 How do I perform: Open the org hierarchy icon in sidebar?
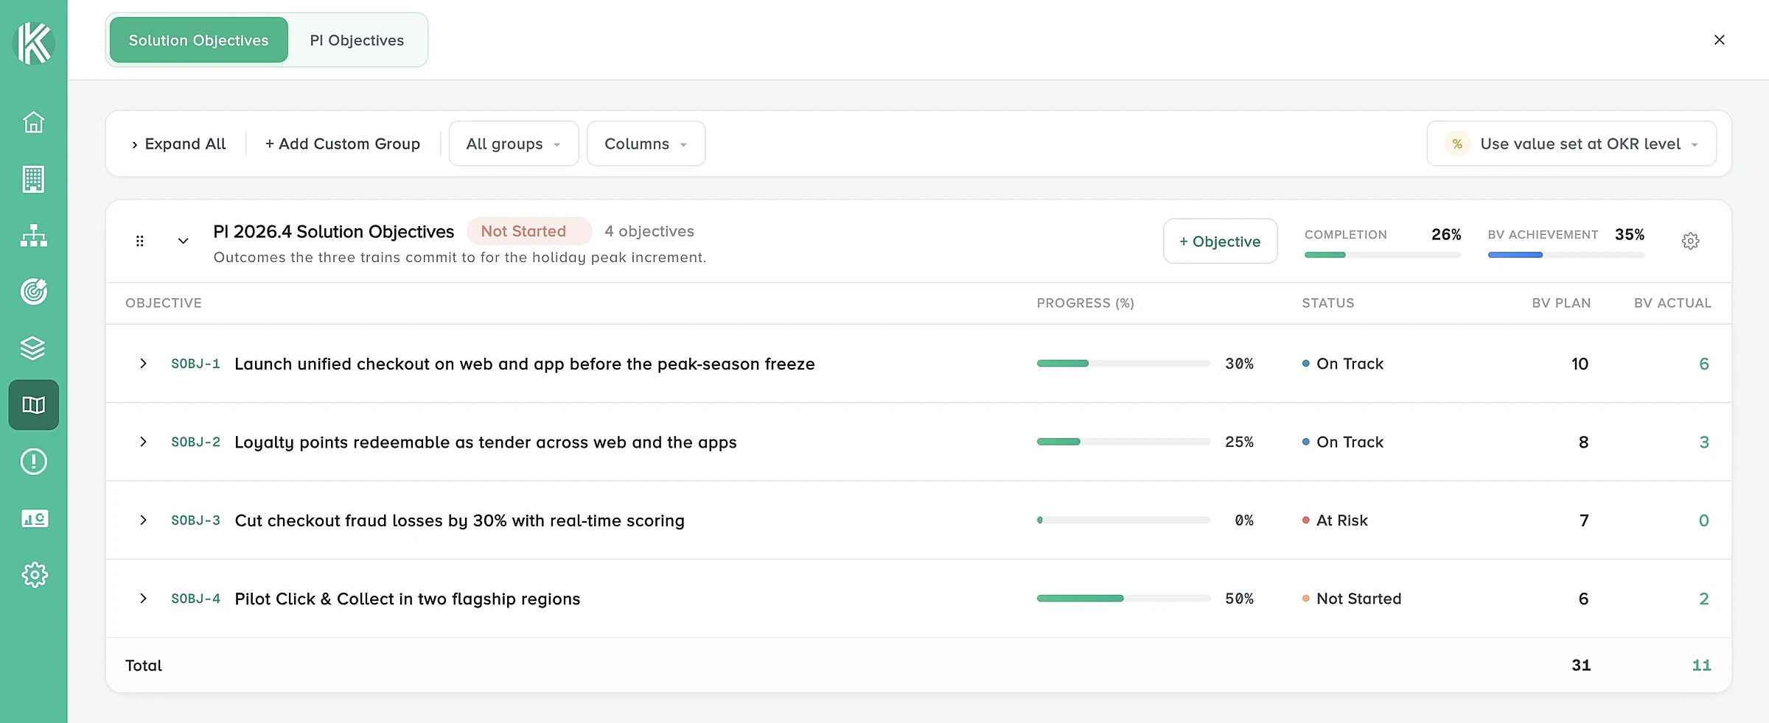[33, 236]
